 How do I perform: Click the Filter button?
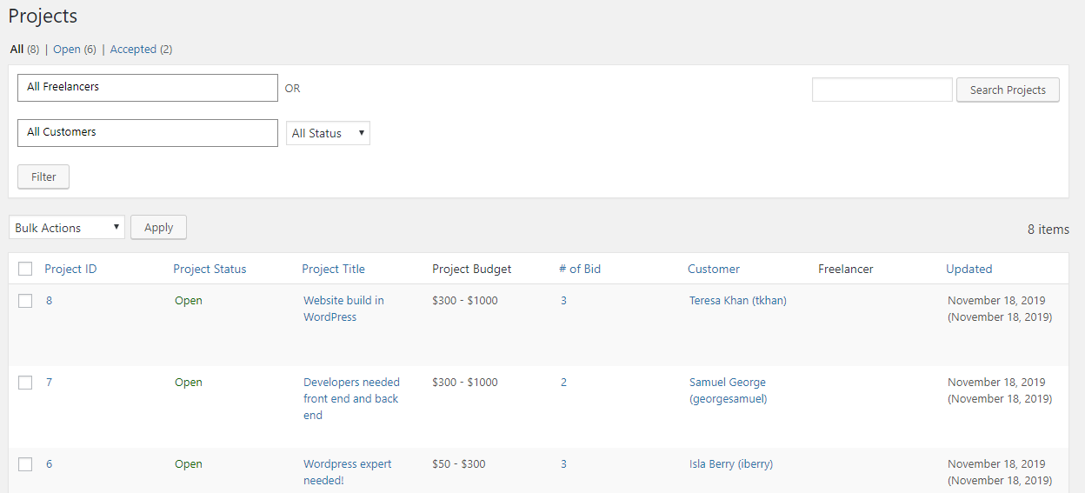43,177
